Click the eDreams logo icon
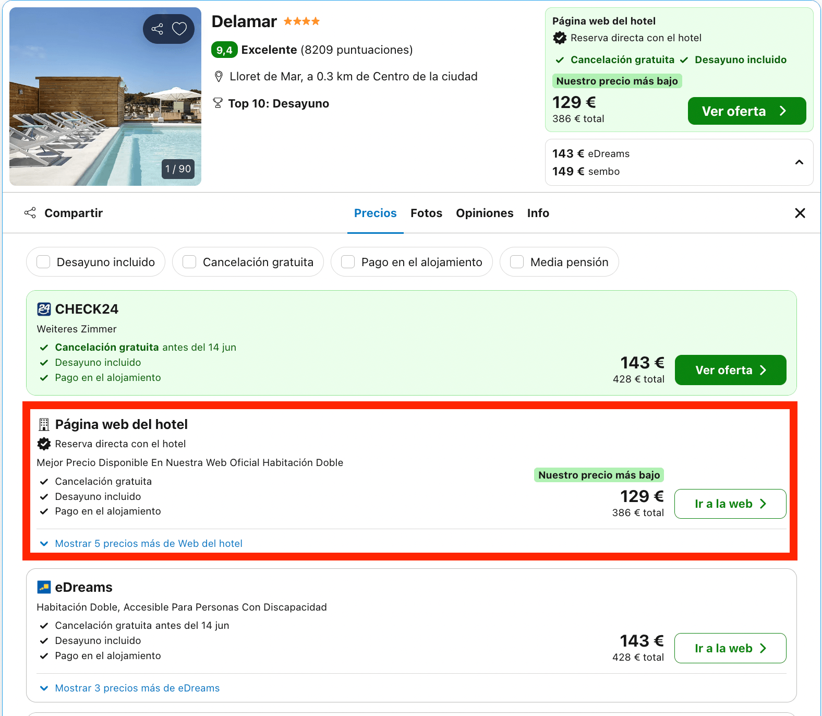The height and width of the screenshot is (716, 822). (44, 588)
